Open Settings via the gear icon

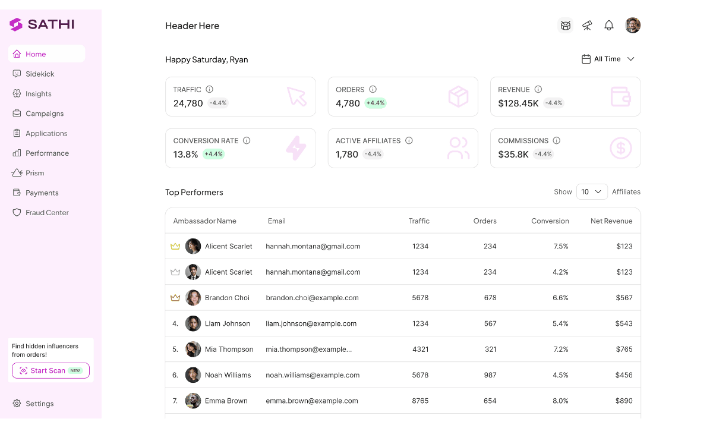point(17,404)
